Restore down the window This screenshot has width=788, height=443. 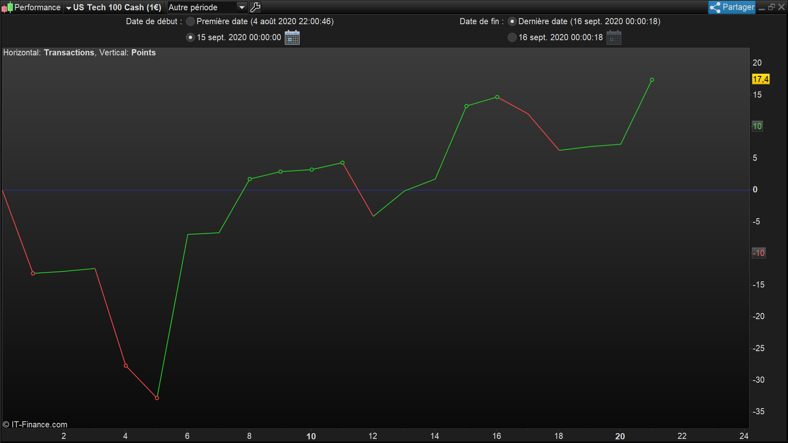[x=772, y=7]
